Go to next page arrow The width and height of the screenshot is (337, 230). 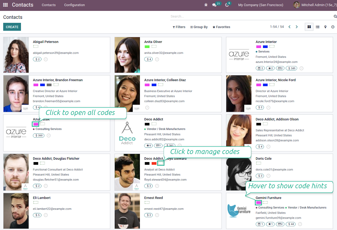(x=297, y=27)
